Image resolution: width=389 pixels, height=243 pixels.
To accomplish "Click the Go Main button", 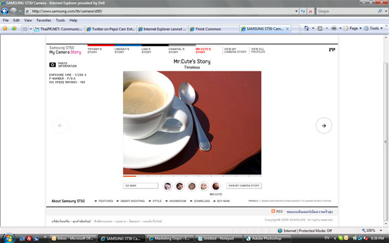I will click(141, 186).
